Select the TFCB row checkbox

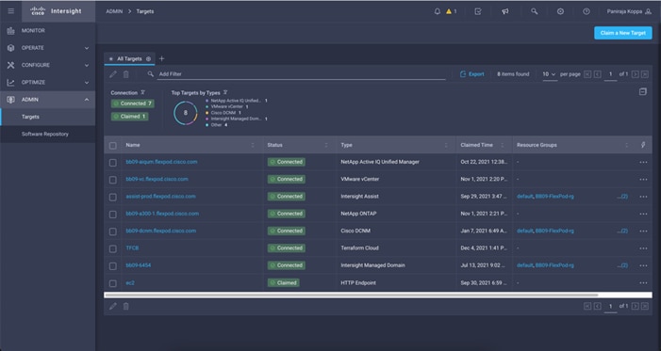pyautogui.click(x=112, y=248)
